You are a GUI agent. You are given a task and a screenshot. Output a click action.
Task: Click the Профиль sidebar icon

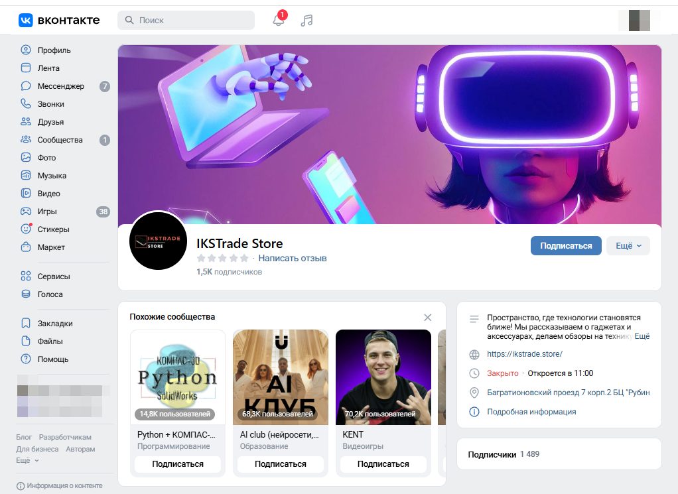pyautogui.click(x=26, y=50)
